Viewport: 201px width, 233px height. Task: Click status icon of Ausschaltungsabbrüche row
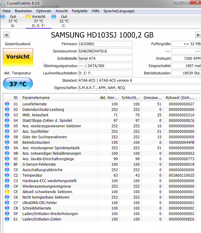click(7, 170)
